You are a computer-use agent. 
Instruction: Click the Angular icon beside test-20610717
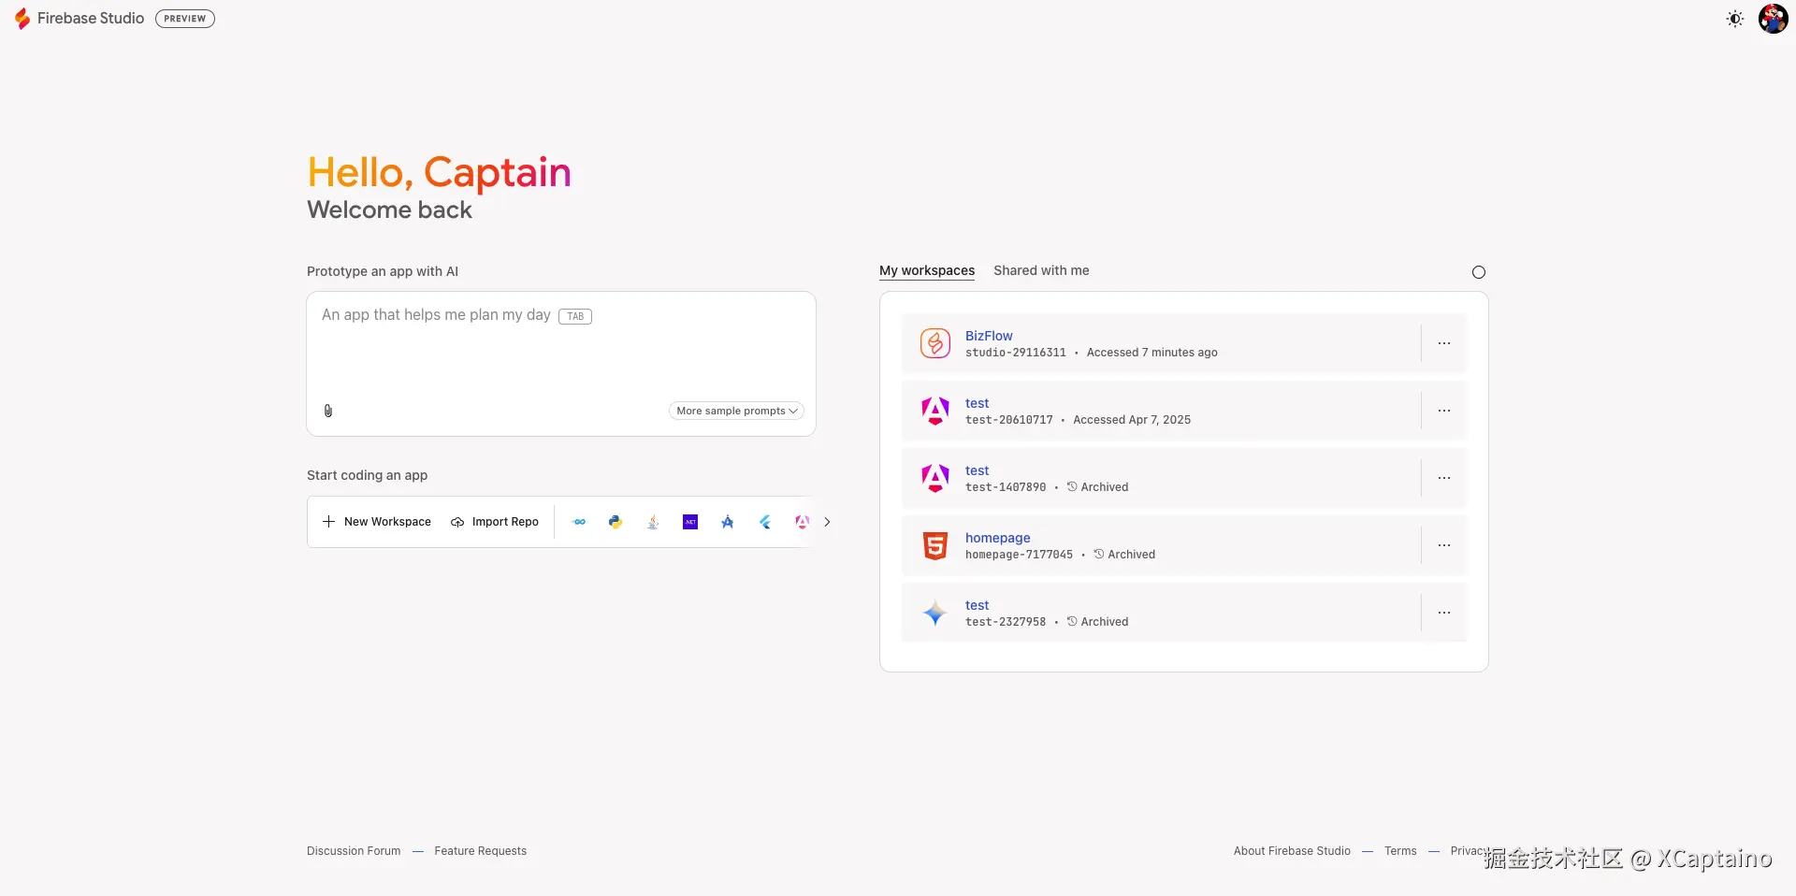[935, 411]
